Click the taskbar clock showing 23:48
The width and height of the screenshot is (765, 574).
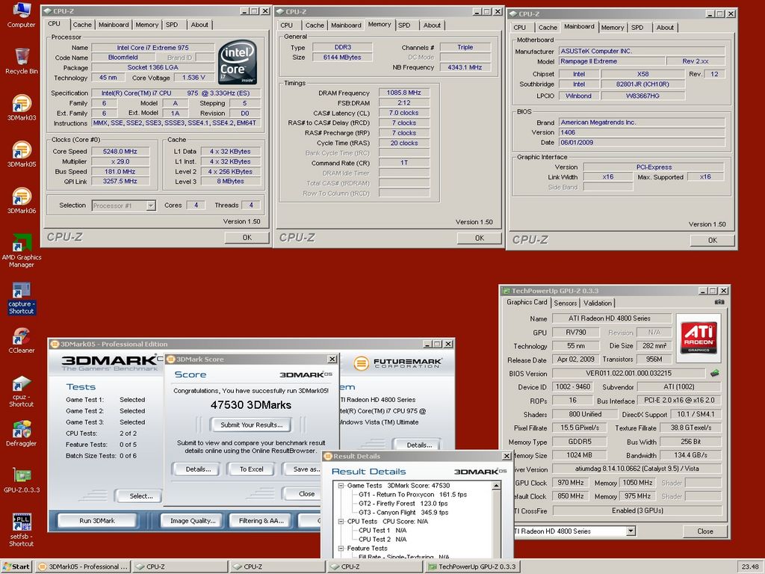click(750, 567)
